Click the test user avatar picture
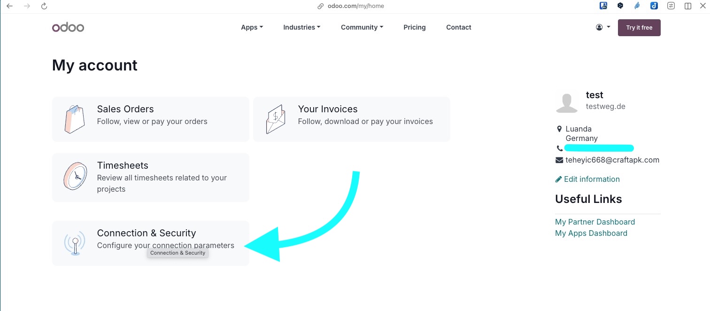Image resolution: width=710 pixels, height=311 pixels. click(567, 103)
